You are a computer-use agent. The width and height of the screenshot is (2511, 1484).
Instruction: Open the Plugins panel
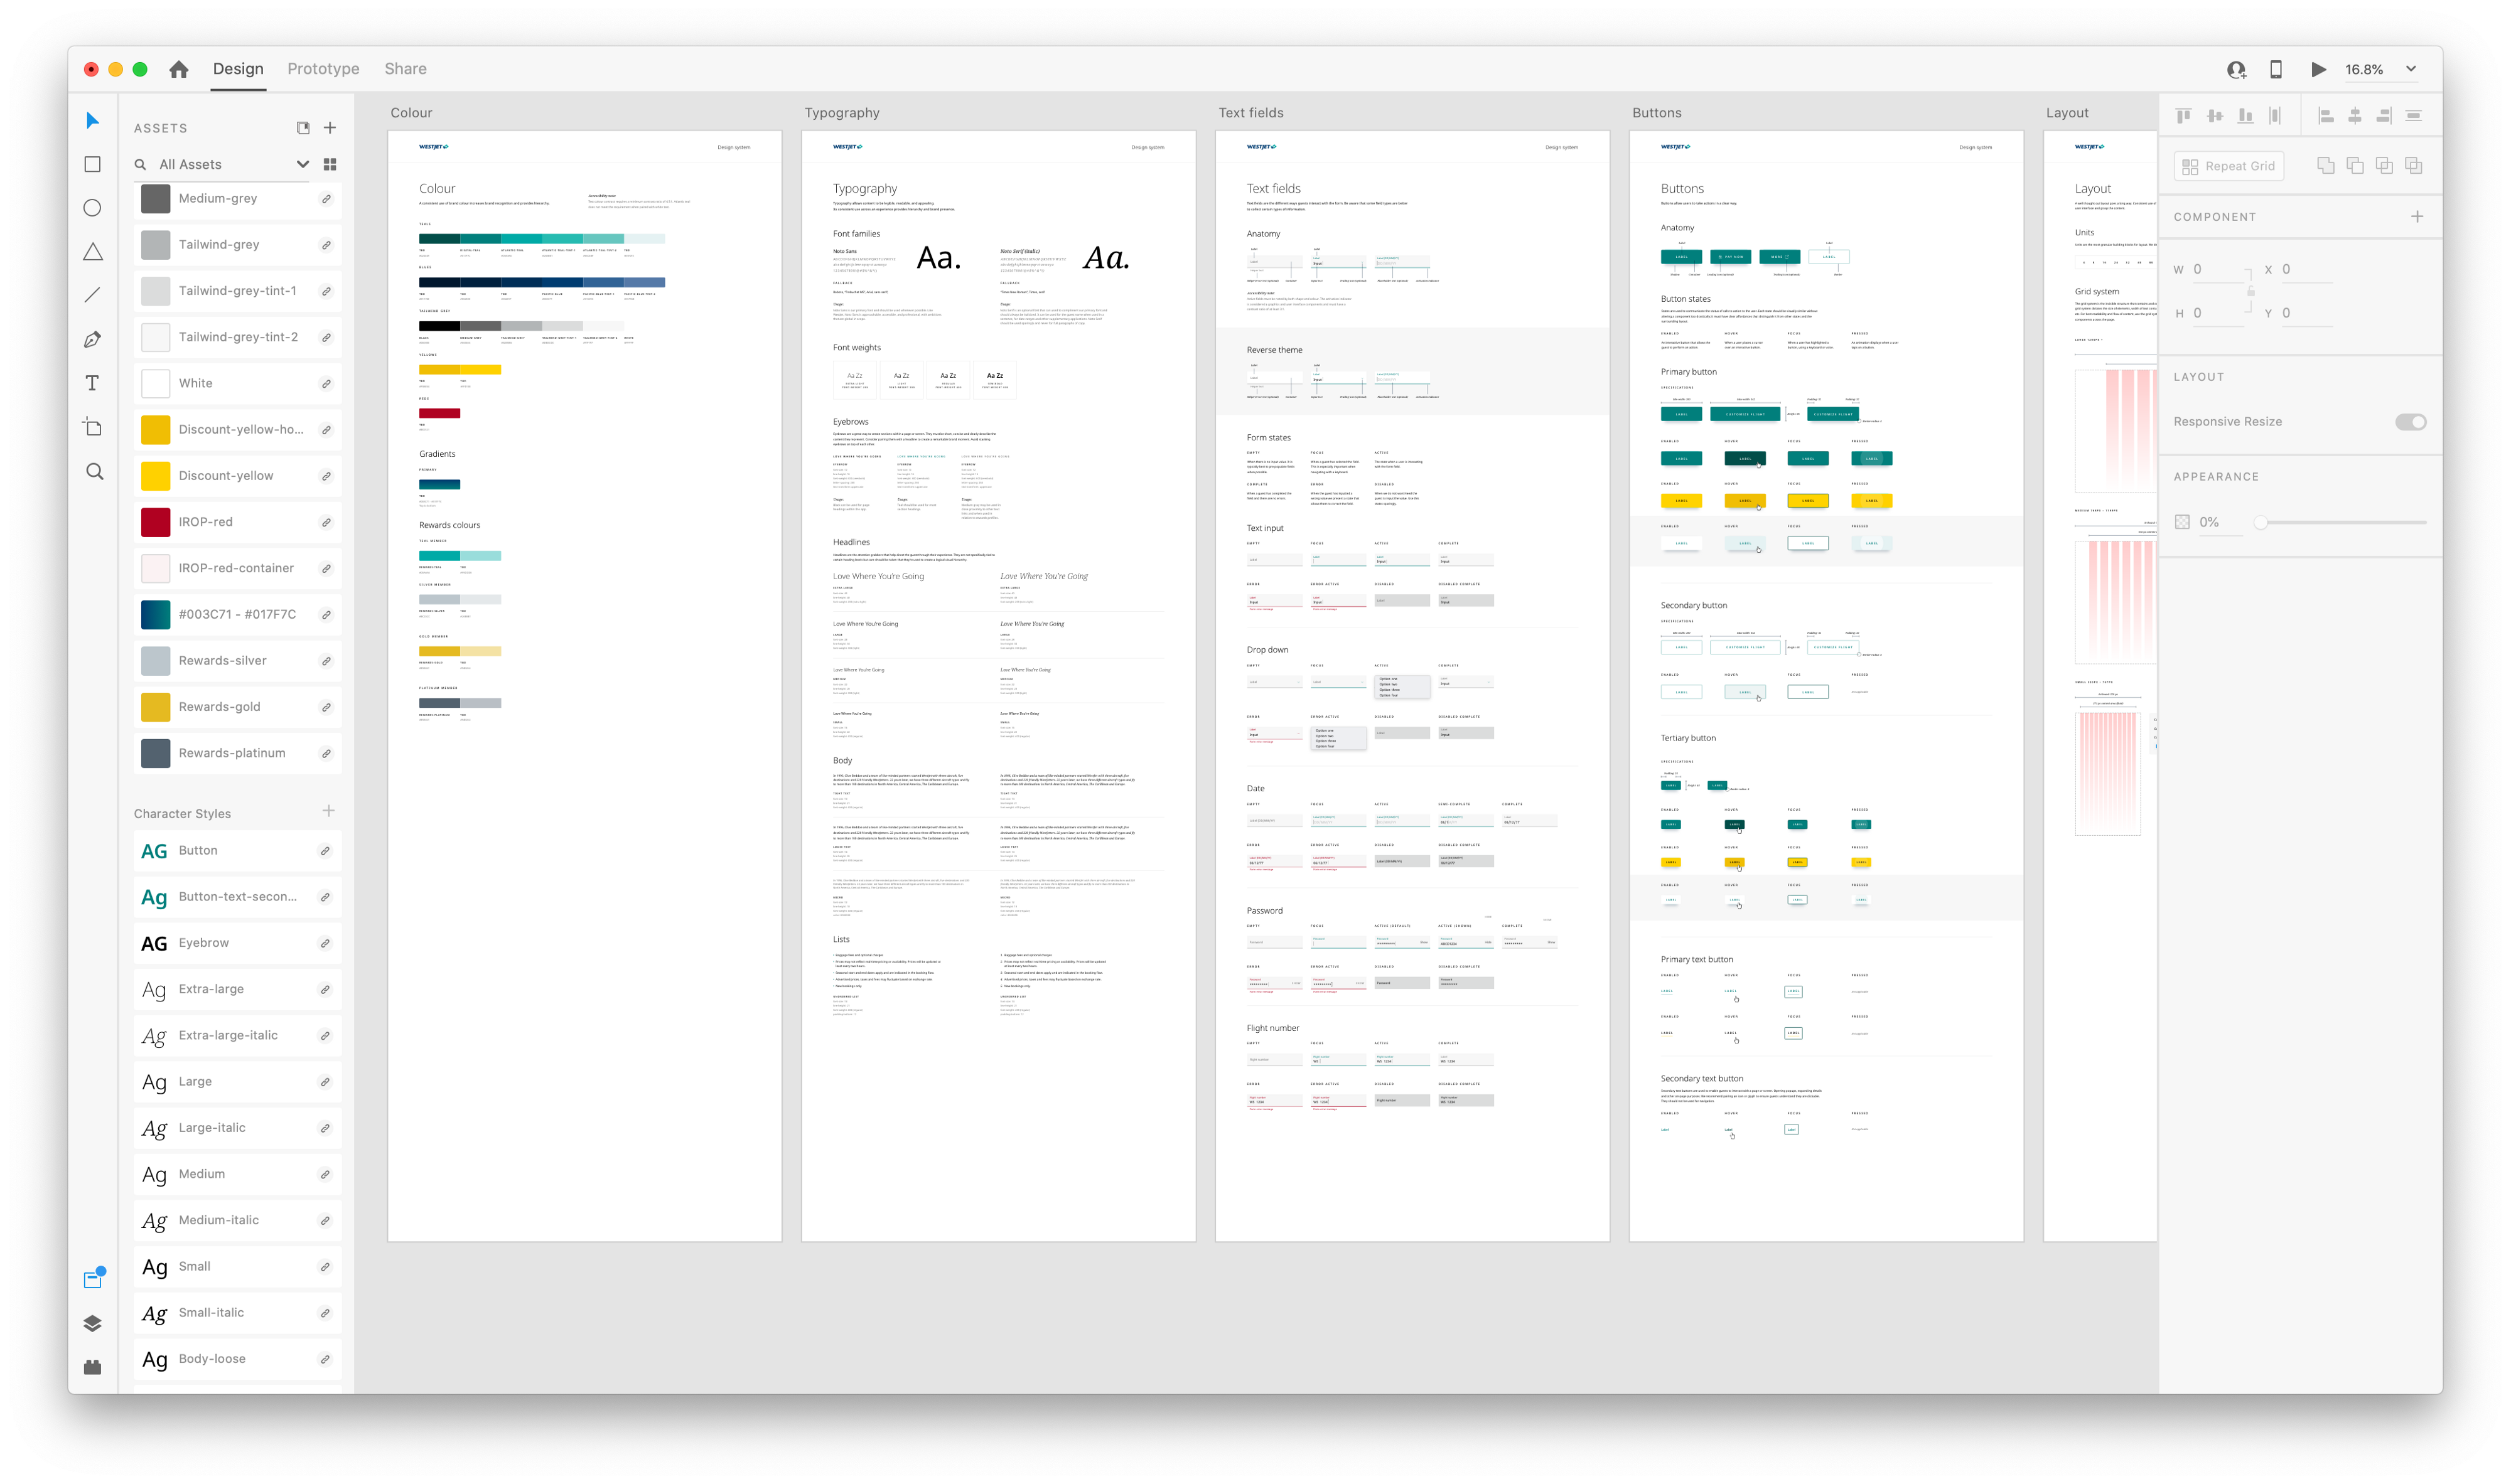(92, 1367)
